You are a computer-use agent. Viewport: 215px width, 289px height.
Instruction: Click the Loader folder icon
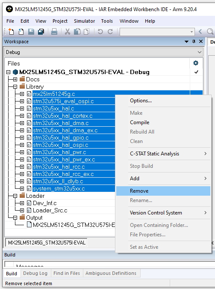22,196
